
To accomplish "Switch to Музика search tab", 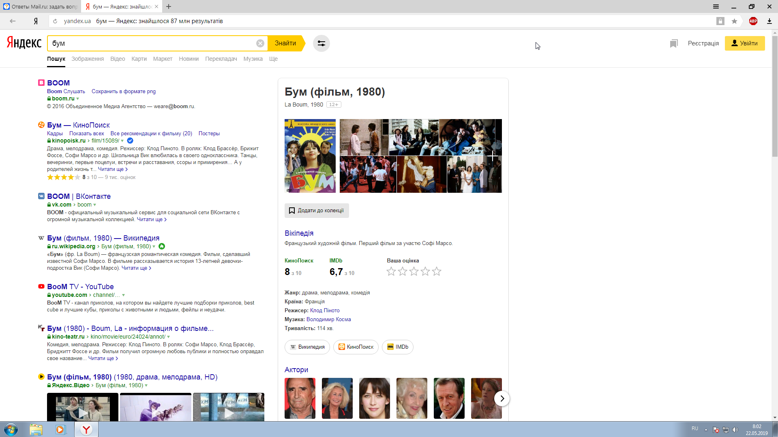I will pos(253,59).
